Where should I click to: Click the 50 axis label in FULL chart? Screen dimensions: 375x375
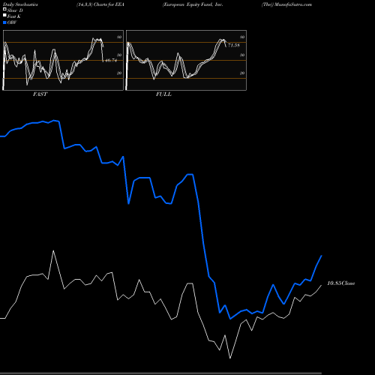tap(242, 55)
